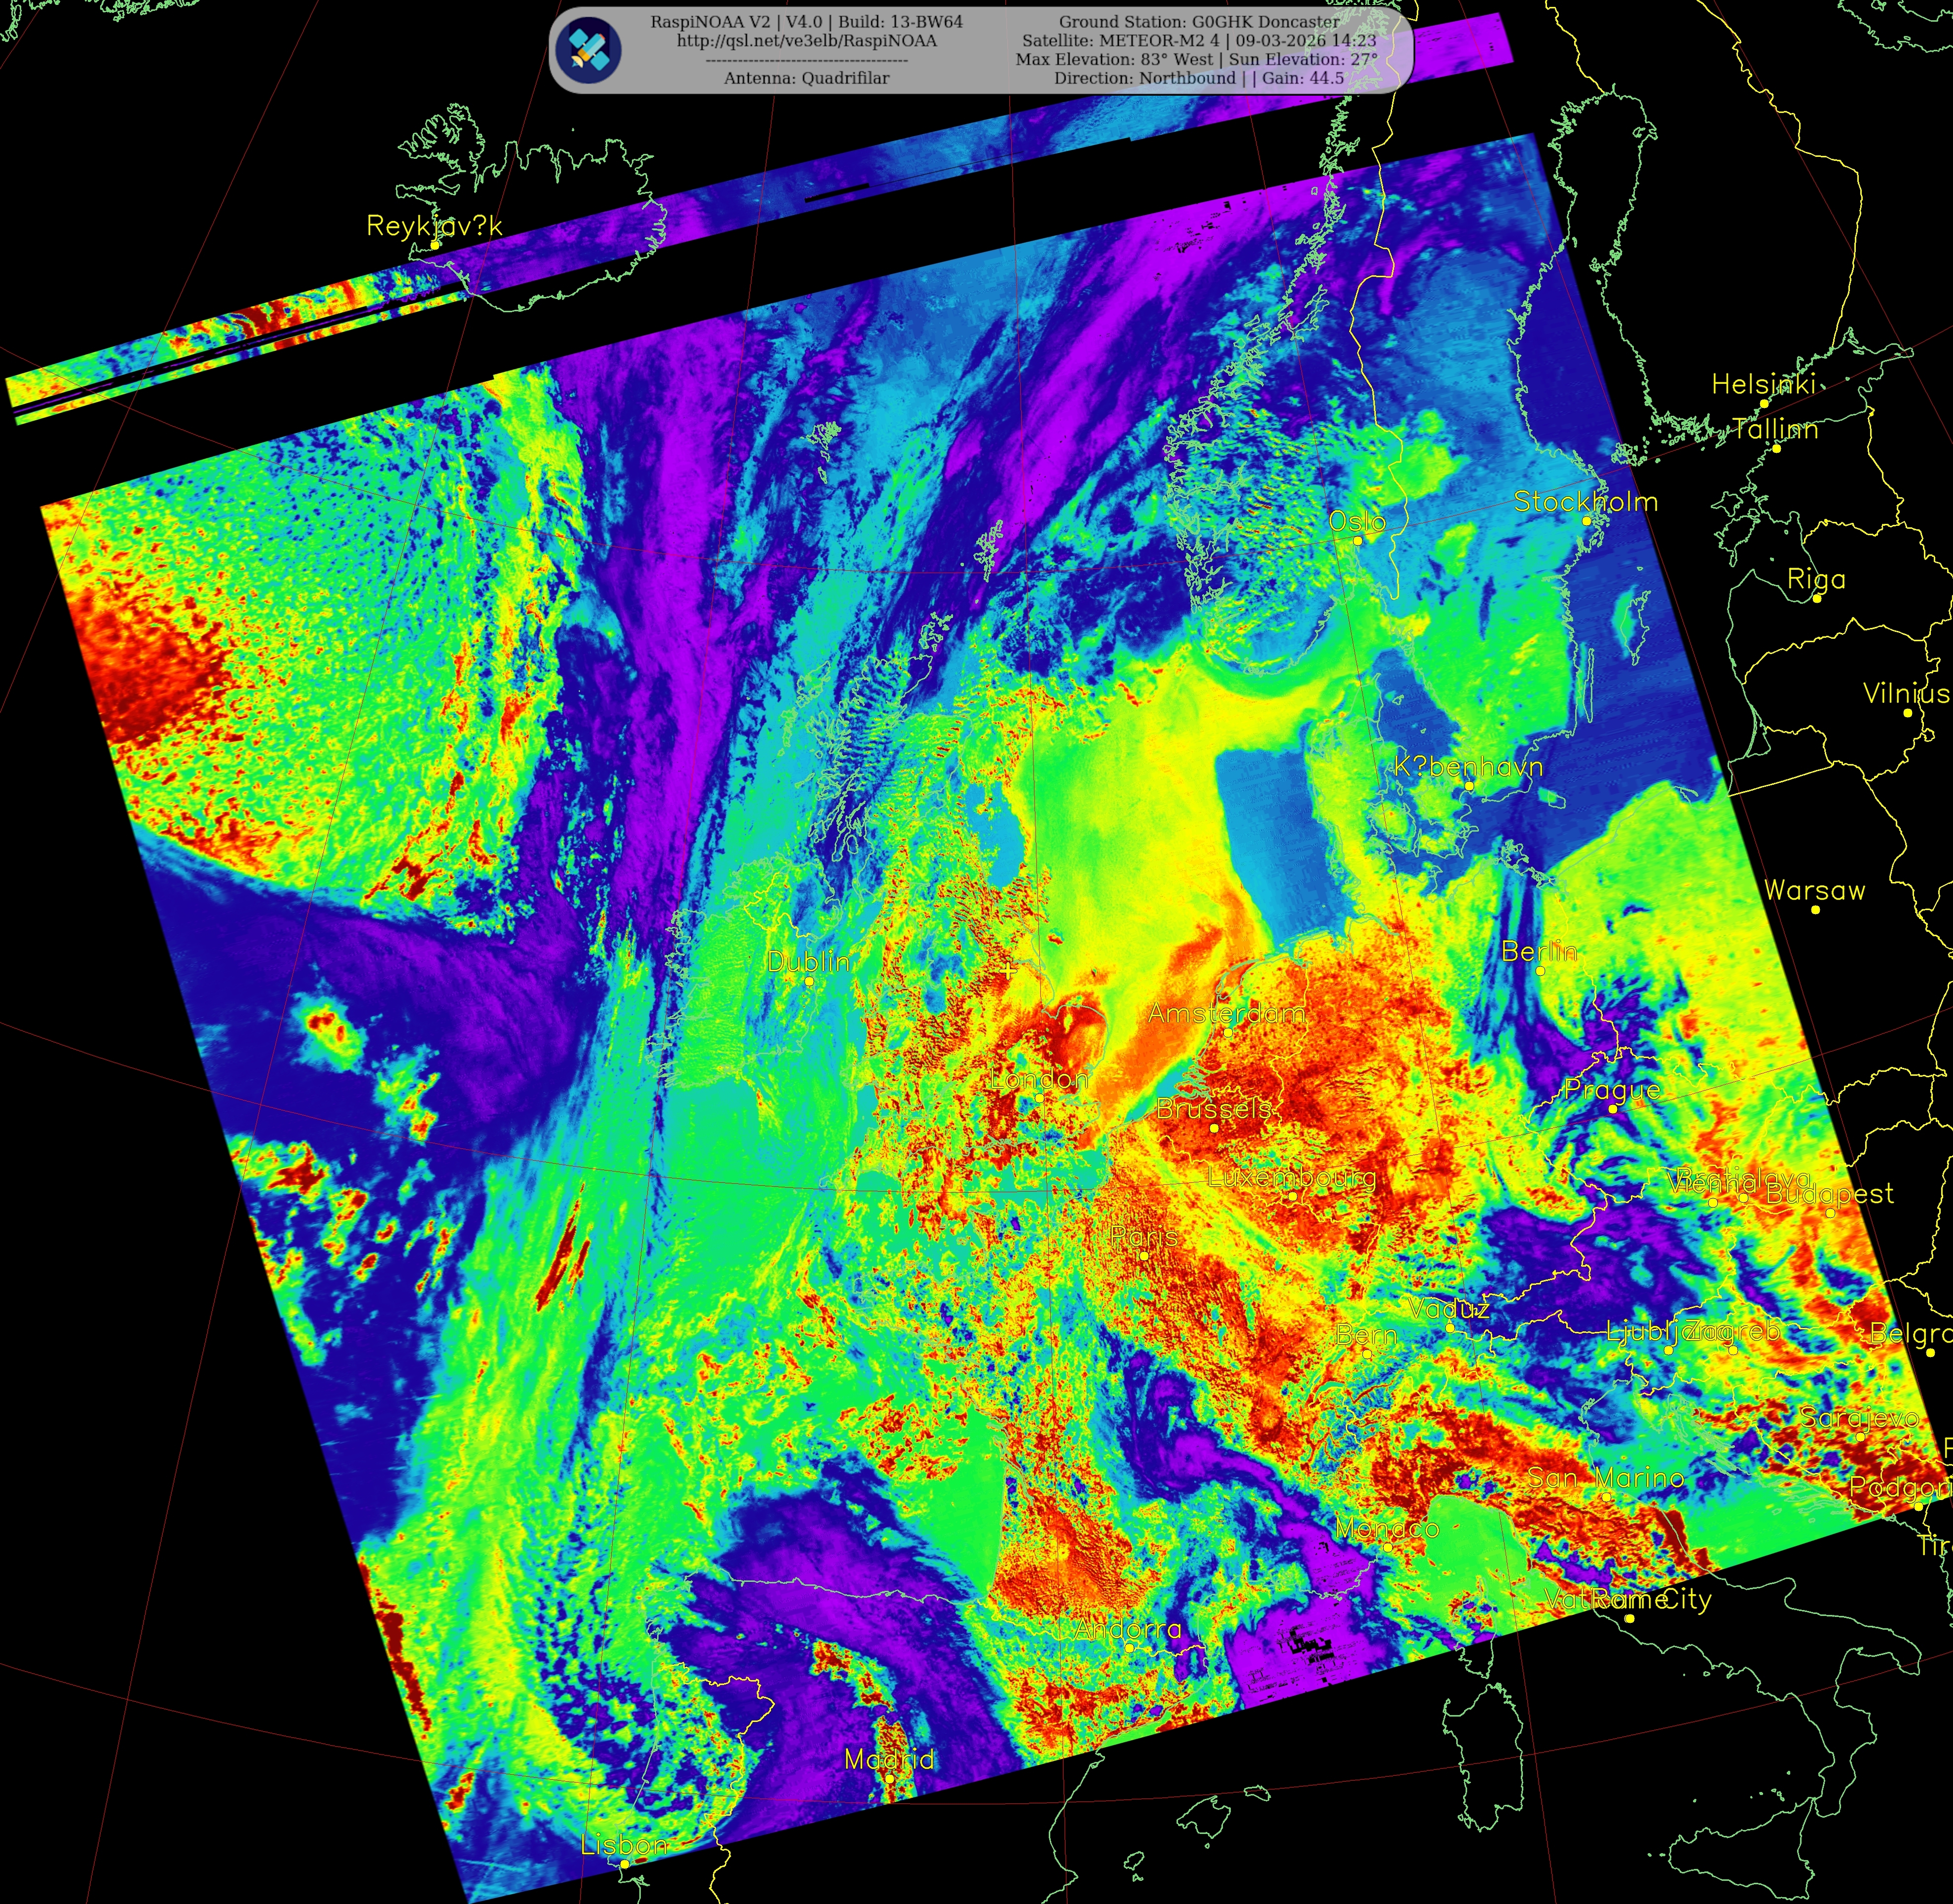Click the Oslo city marker dot
This screenshot has width=1953, height=1904.
pyautogui.click(x=1358, y=540)
